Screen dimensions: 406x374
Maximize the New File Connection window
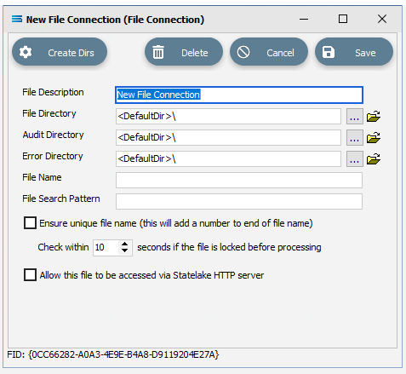pos(343,19)
